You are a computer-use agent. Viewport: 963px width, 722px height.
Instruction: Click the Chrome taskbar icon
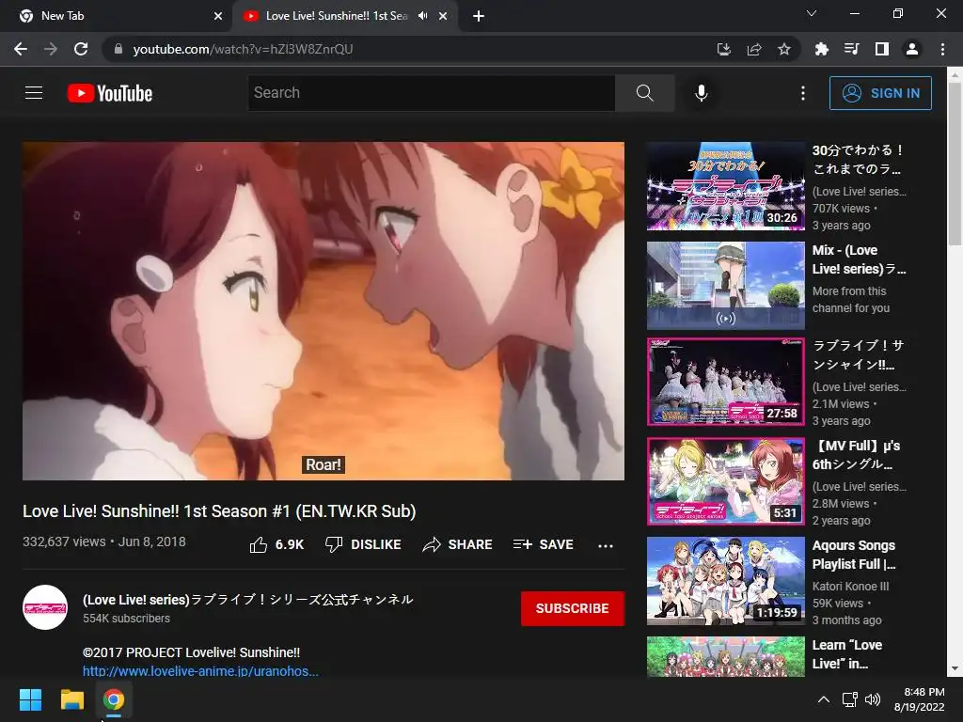click(x=113, y=699)
